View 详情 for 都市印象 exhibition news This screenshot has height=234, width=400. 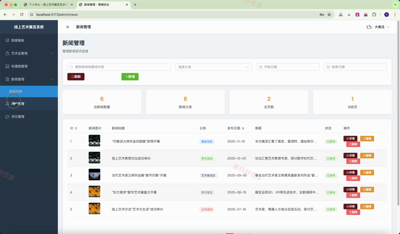pos(350,172)
